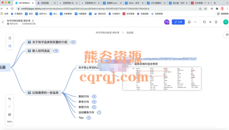Expand the 数码方向 child count bubble

pos(94,96)
